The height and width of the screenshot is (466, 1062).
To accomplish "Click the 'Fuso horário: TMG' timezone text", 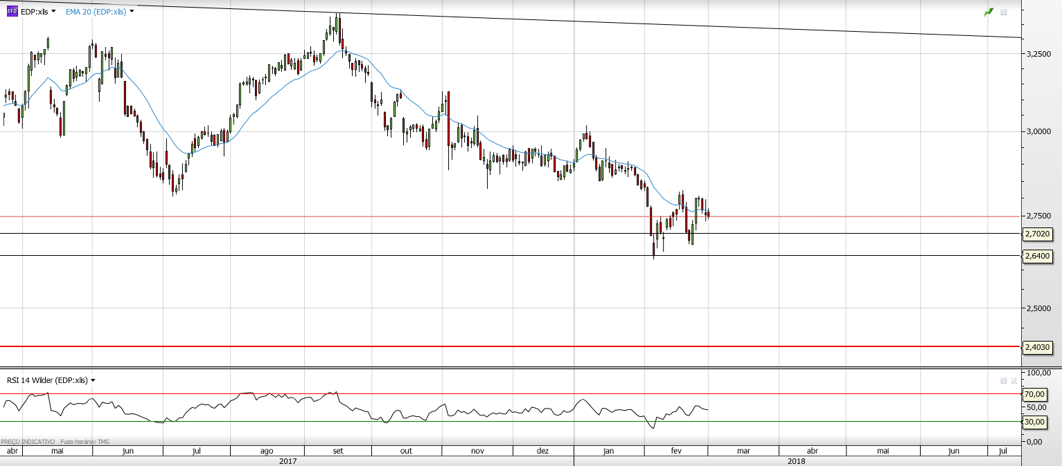I will tap(85, 441).
